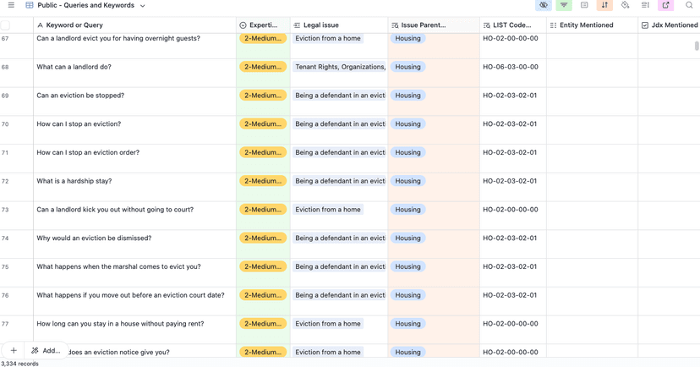Open the sort records icon
700x367 pixels.
[604, 6]
